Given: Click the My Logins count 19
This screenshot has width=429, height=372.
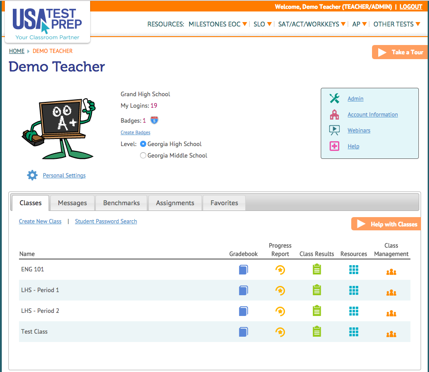Looking at the screenshot, I should (154, 105).
